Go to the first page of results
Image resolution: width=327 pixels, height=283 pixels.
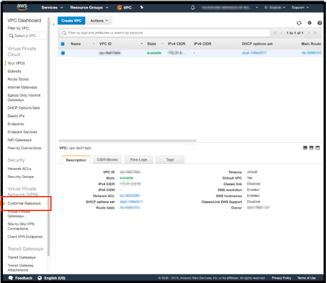(275, 33)
